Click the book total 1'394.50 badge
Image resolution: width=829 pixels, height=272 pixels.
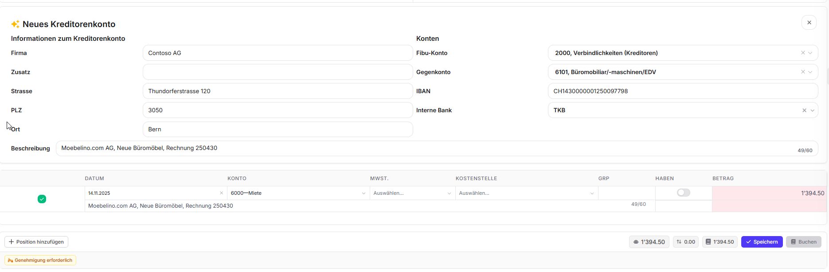tap(720, 242)
